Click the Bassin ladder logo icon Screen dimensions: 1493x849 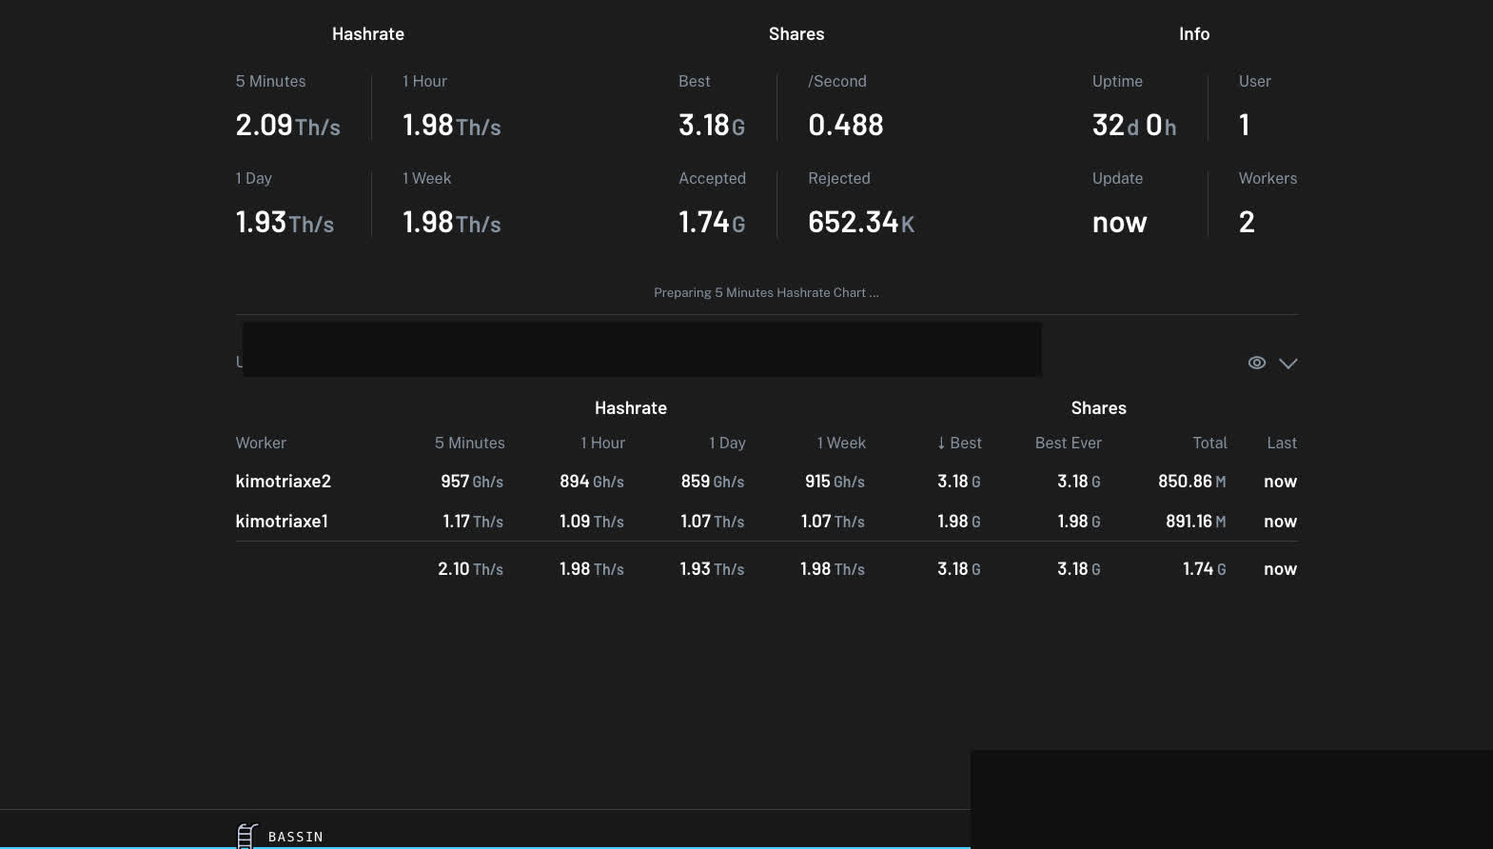click(x=246, y=836)
